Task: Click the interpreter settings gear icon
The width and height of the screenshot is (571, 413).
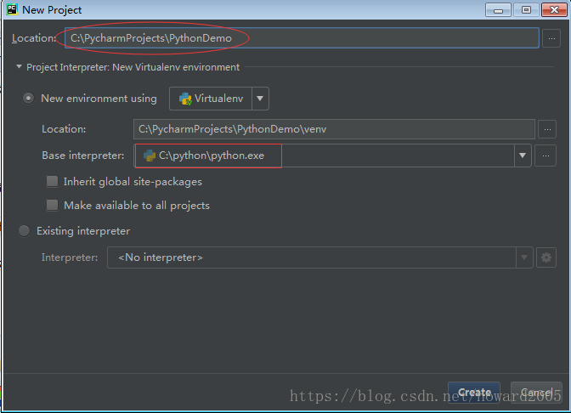Action: pos(546,257)
